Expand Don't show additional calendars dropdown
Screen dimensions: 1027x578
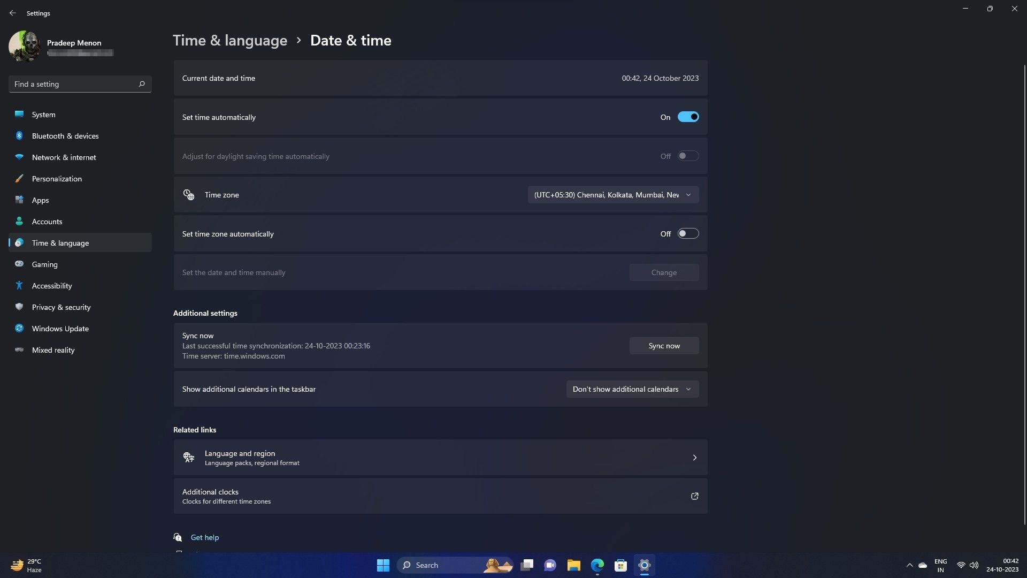632,389
